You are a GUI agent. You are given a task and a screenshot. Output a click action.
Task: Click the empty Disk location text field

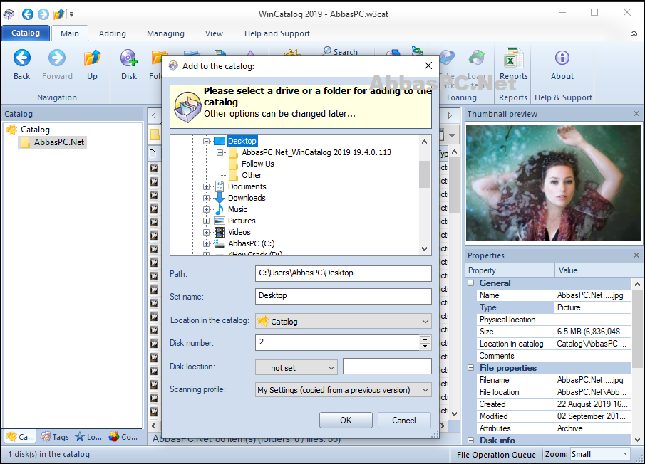tap(387, 367)
